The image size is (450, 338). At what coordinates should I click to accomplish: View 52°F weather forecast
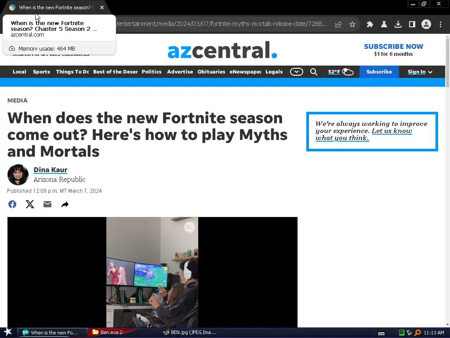341,72
